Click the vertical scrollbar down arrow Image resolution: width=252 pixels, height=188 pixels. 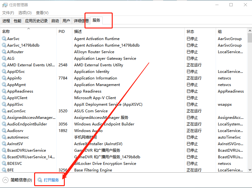tap(249, 170)
